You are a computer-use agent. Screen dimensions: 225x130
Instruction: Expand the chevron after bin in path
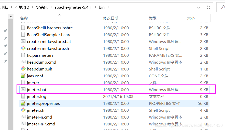tap(108, 7)
